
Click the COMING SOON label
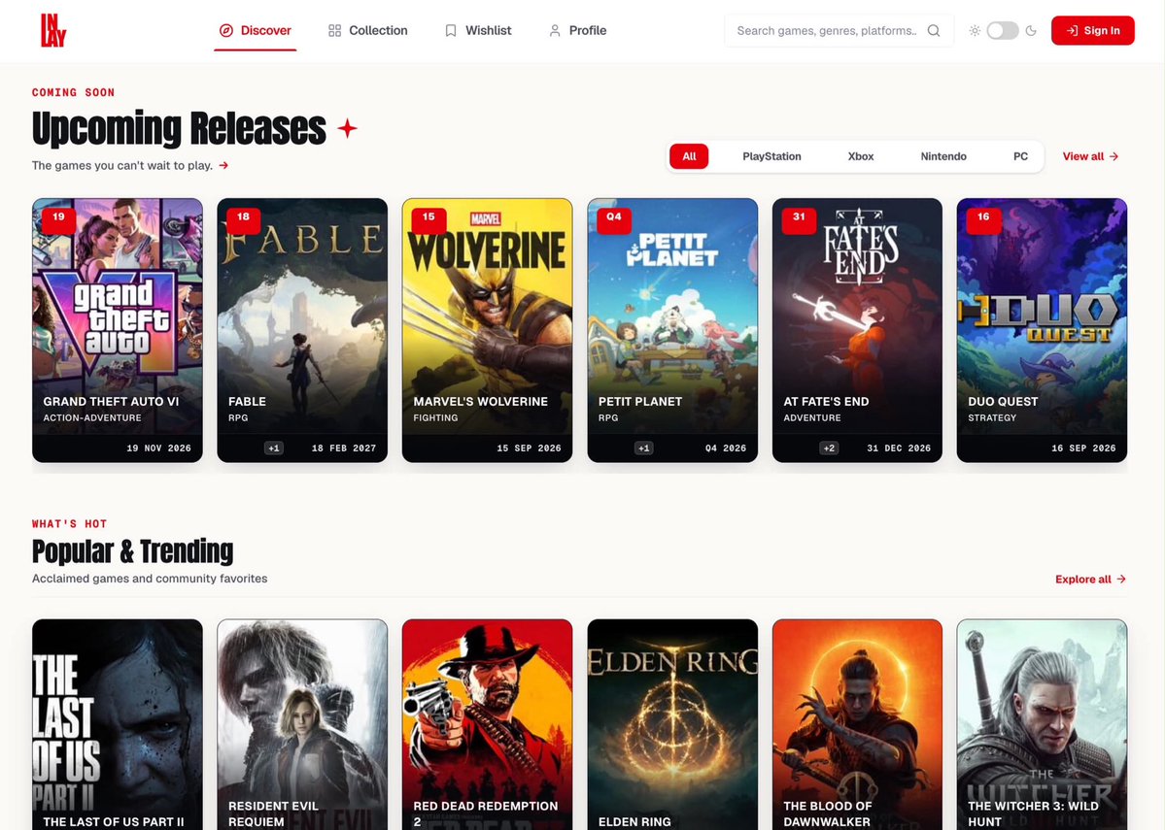coord(73,92)
